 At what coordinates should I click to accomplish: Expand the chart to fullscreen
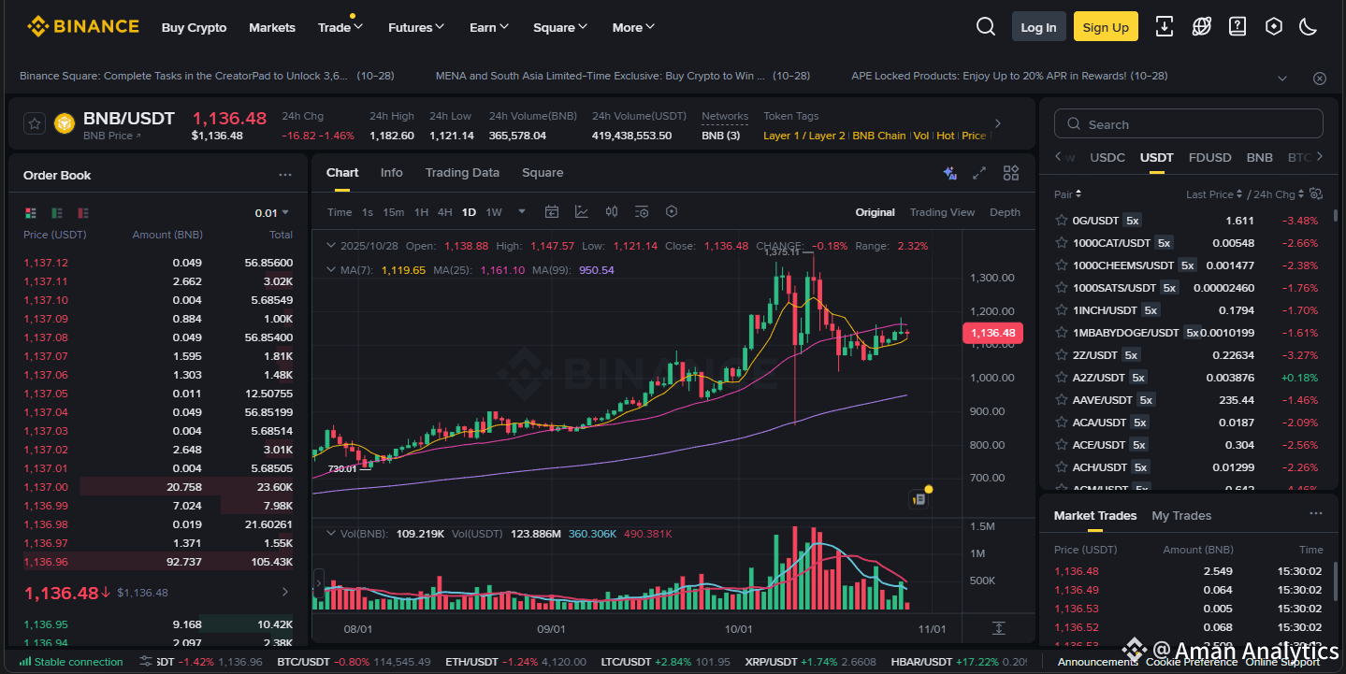tap(979, 173)
